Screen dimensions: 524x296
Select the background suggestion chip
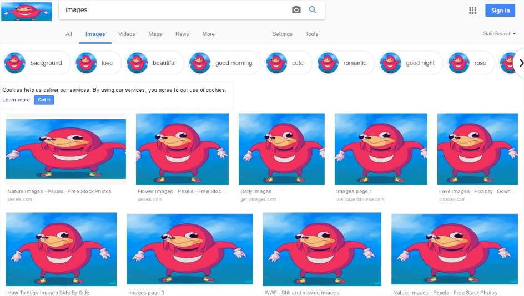click(37, 63)
